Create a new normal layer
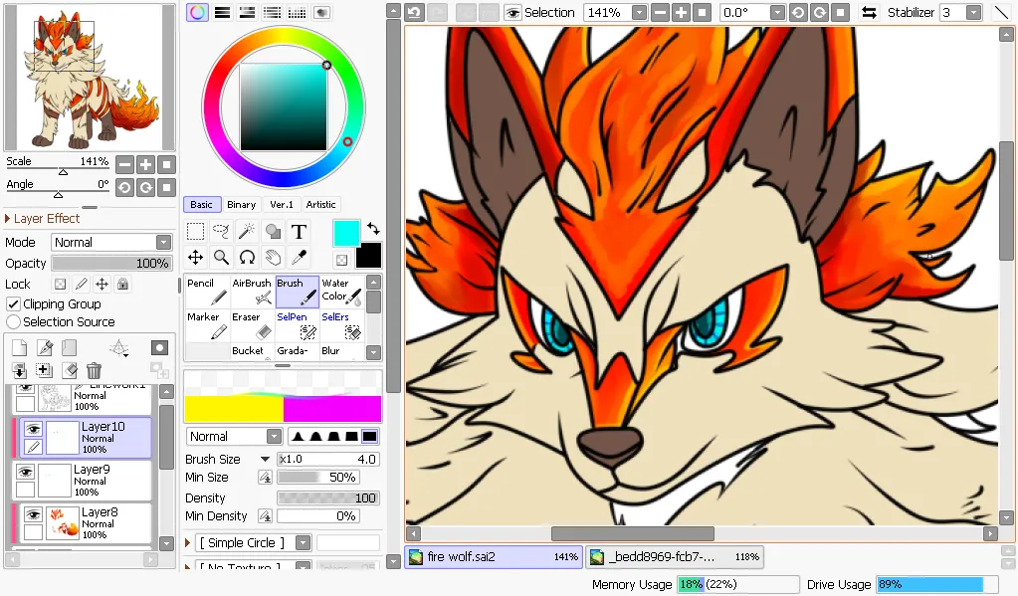This screenshot has height=596, width=1018. (x=20, y=348)
